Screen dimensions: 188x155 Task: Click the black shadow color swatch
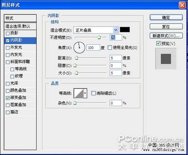(125, 29)
